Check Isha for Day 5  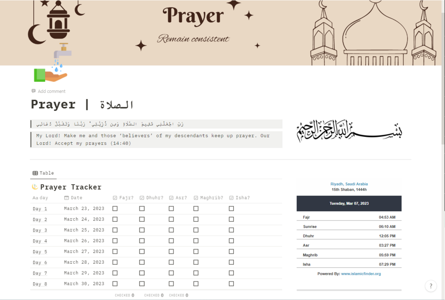(231, 251)
